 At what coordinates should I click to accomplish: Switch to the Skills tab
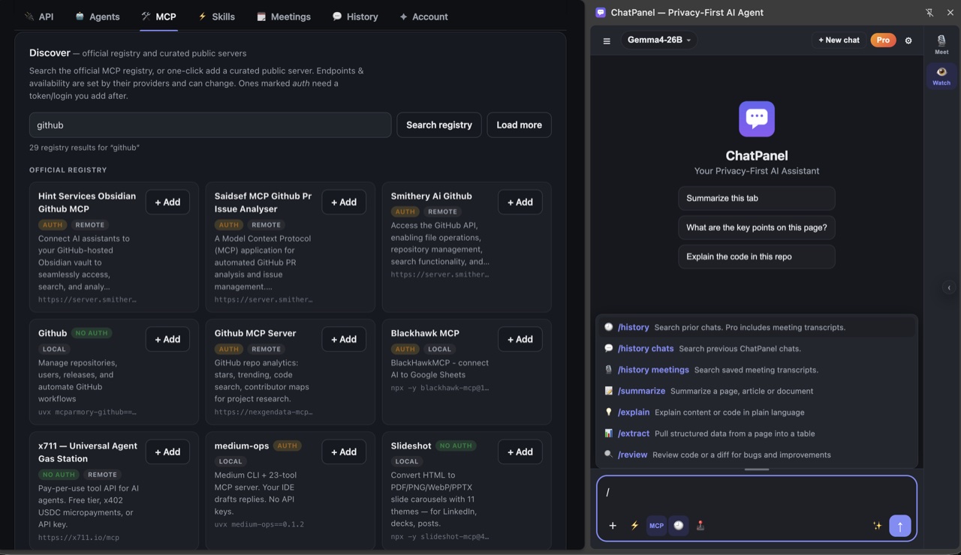[216, 16]
